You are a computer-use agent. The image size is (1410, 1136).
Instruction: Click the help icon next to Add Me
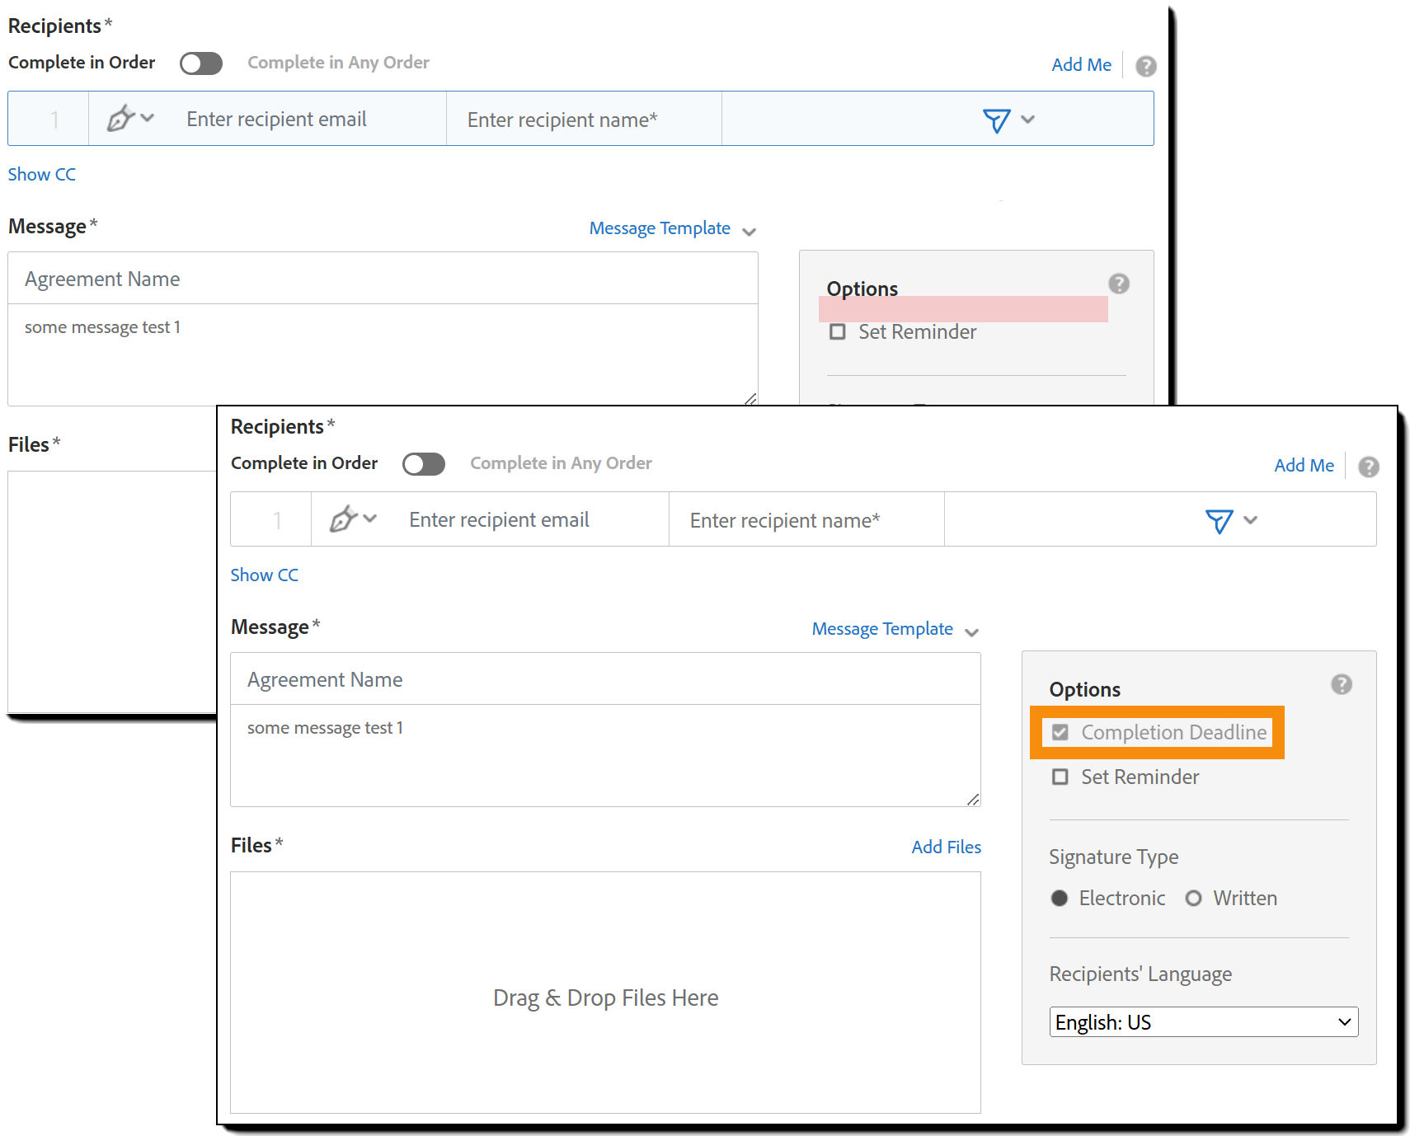pyautogui.click(x=1368, y=466)
